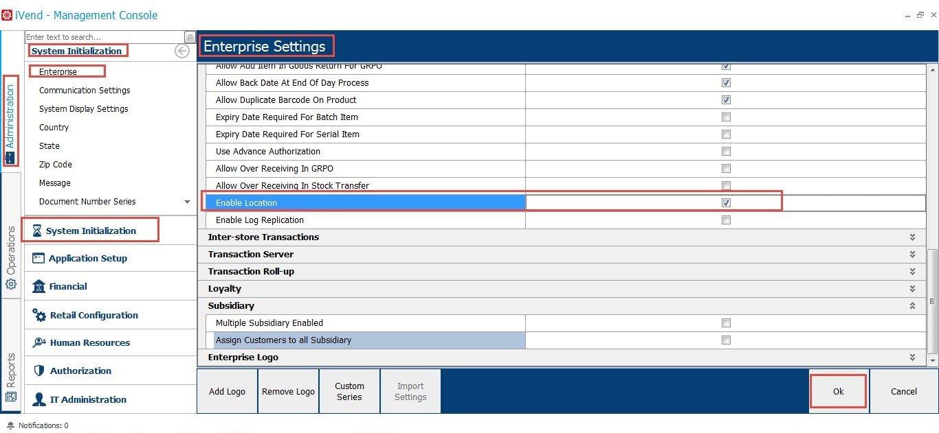Select Document Number Series in the list
Viewport: 939px width, 433px height.
point(87,201)
